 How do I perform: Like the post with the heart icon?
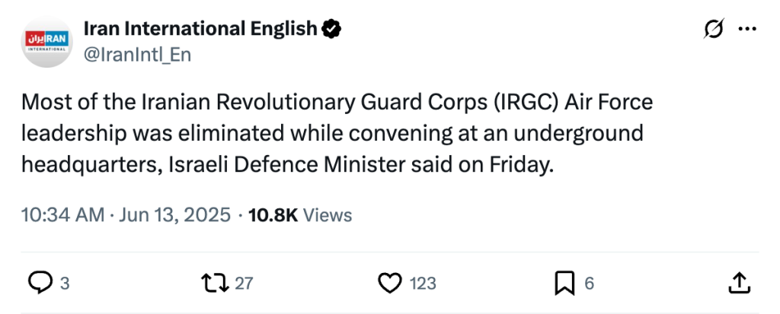390,284
